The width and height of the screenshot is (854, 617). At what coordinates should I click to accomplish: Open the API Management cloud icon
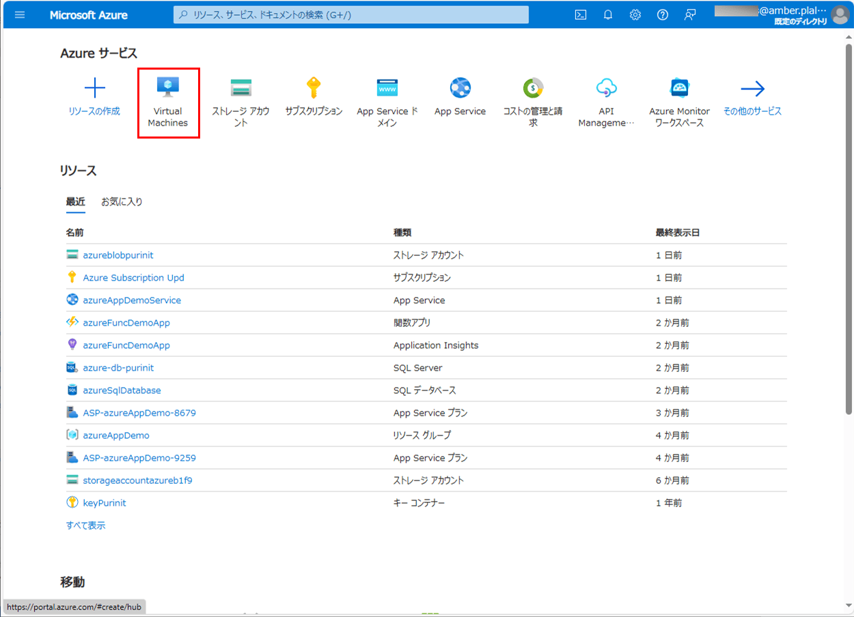click(x=607, y=88)
